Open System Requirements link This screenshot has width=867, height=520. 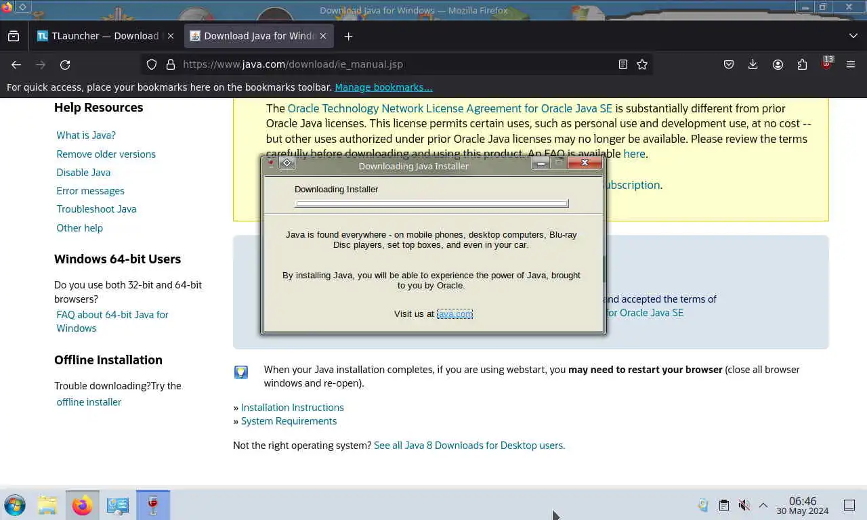pos(289,421)
